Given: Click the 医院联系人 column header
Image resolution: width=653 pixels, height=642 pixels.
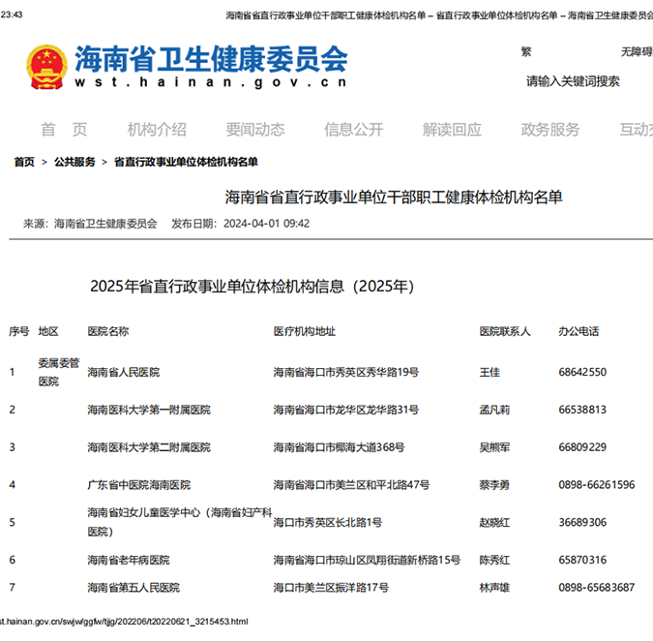Looking at the screenshot, I should tap(505, 331).
